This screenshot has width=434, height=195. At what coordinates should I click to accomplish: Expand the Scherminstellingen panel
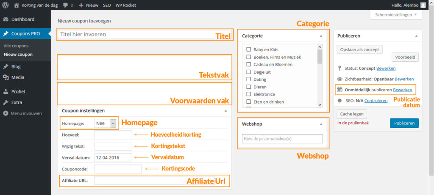click(x=396, y=15)
